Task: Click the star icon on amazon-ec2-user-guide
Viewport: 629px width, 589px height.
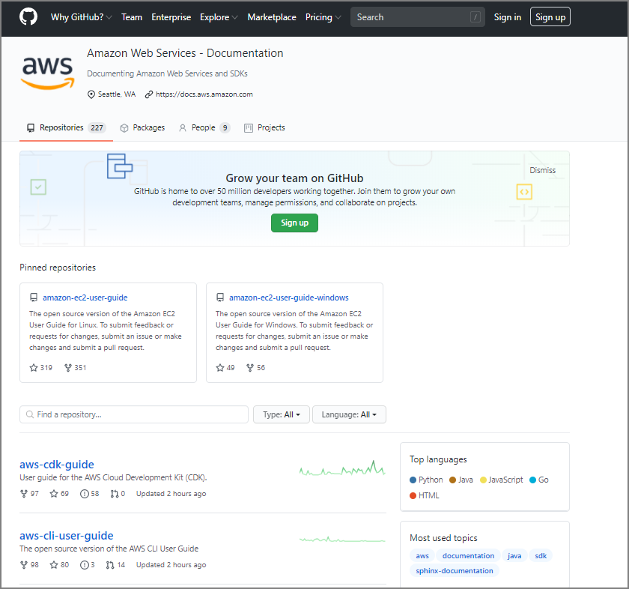Action: pyautogui.click(x=33, y=368)
